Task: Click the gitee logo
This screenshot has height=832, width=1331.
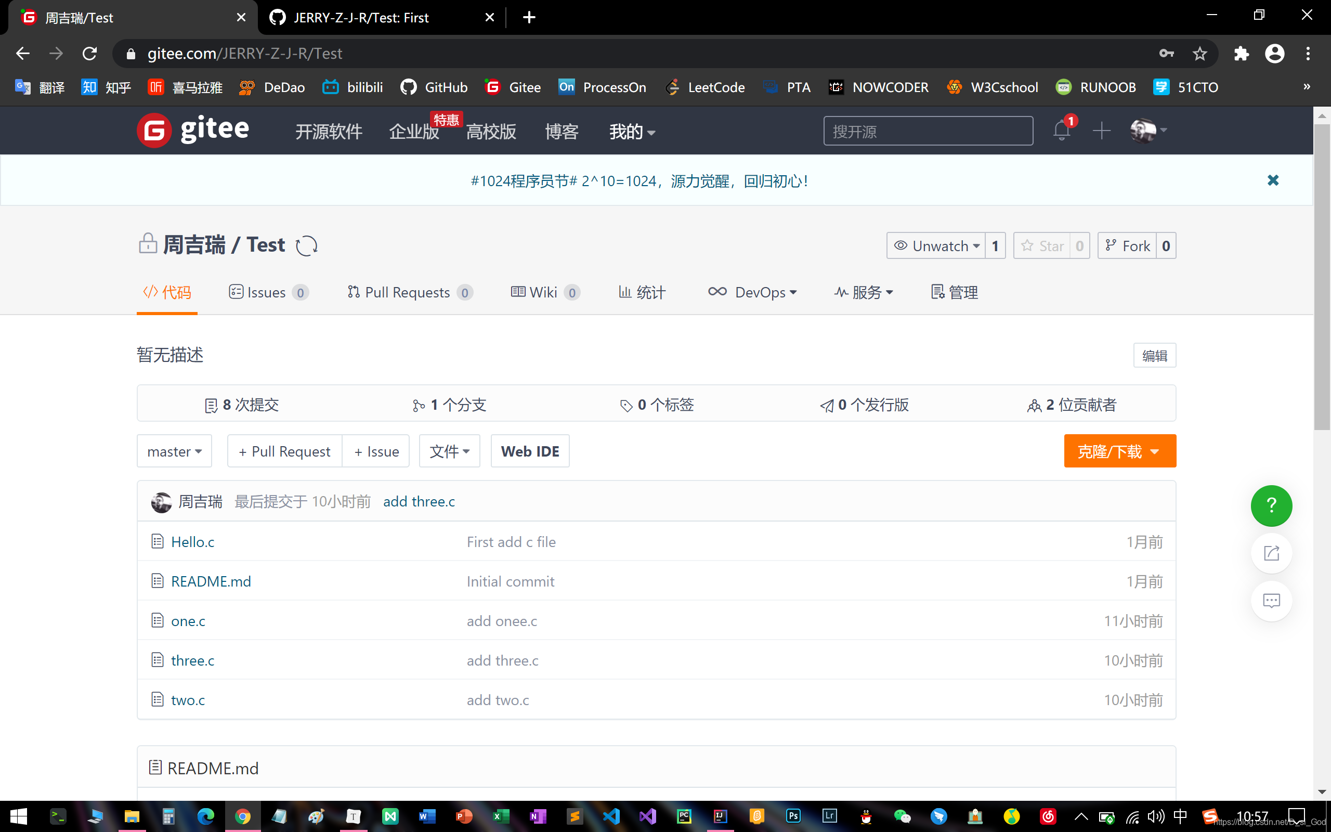Action: coord(193,131)
